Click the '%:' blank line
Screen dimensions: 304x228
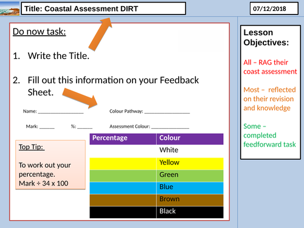pyautogui.click(x=85, y=127)
